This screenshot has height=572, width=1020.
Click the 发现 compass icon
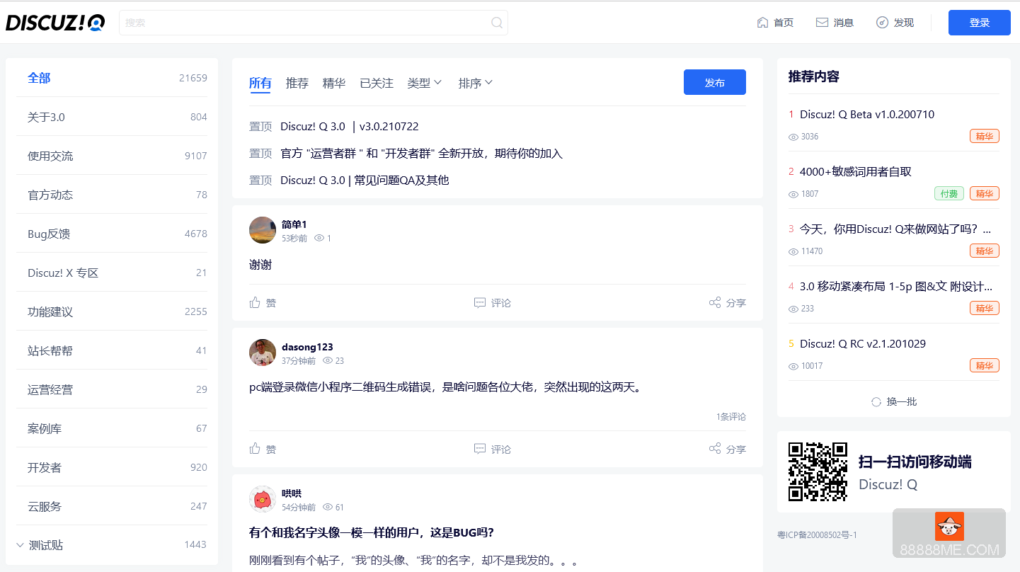882,23
